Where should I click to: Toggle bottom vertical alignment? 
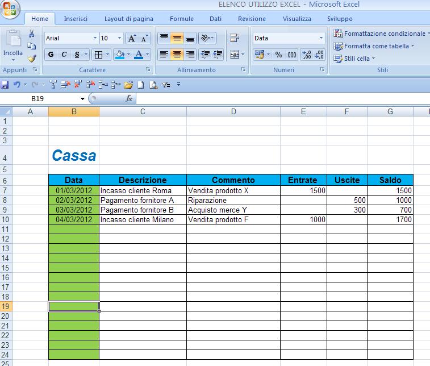click(190, 38)
